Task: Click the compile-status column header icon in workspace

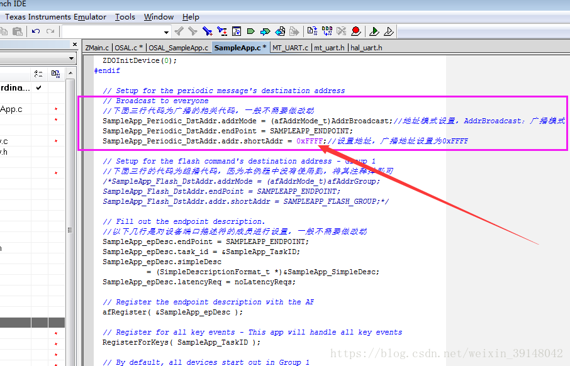Action: [x=55, y=74]
